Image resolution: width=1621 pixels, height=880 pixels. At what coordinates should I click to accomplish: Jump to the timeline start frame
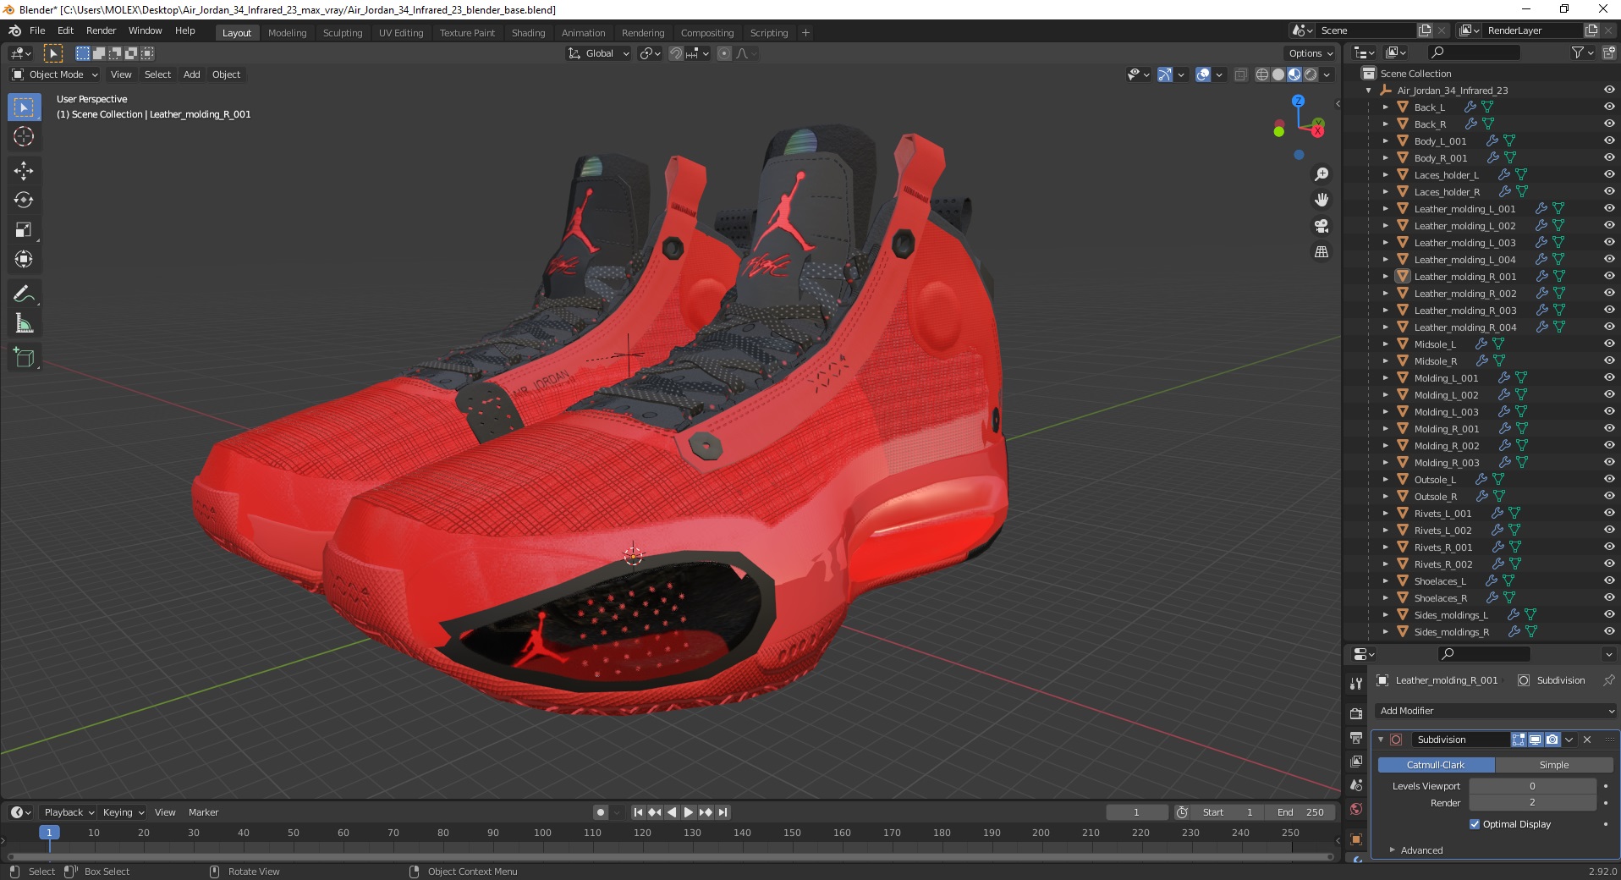coord(639,812)
